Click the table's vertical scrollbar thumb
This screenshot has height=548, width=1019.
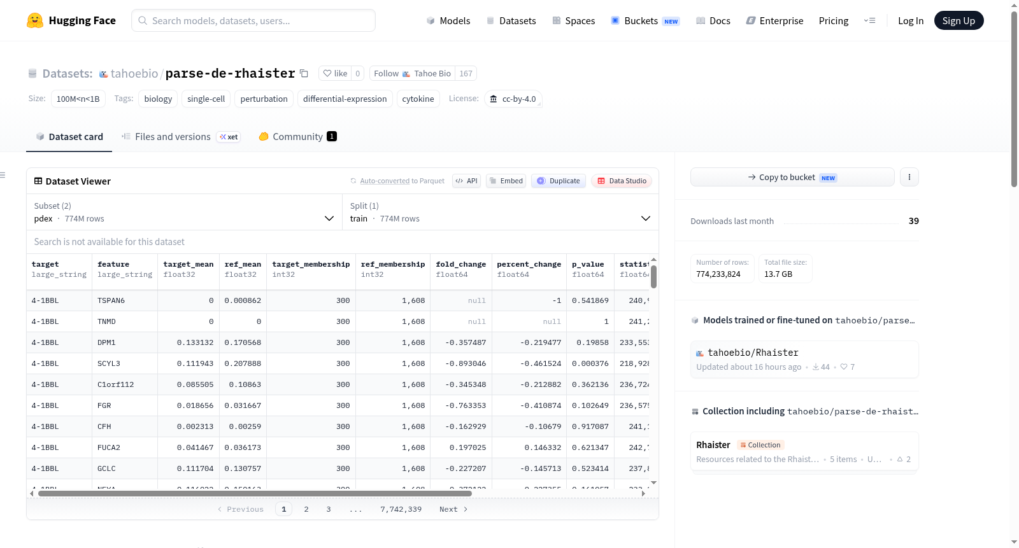[x=653, y=277]
